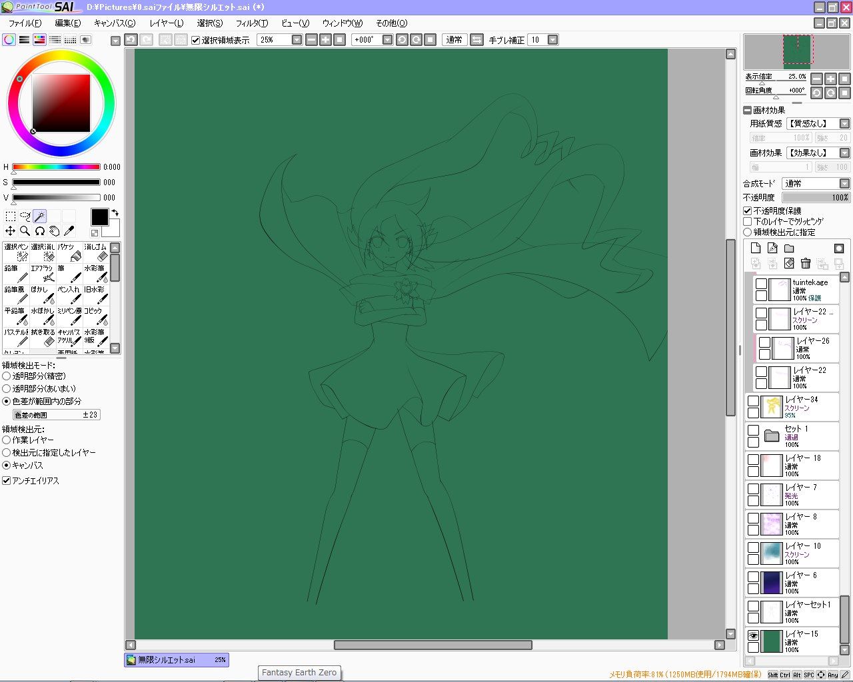Viewport: 853px width, 682px height.
Task: Swap foreground and background colors
Action: point(115,213)
